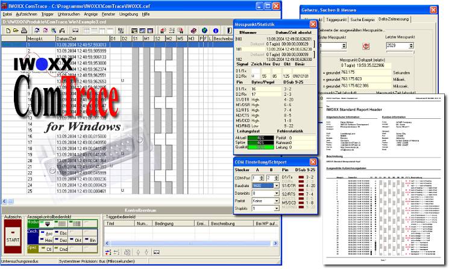
Task: Click the Letzter Messpunkt spinner arrows
Action: pyautogui.click(x=411, y=46)
